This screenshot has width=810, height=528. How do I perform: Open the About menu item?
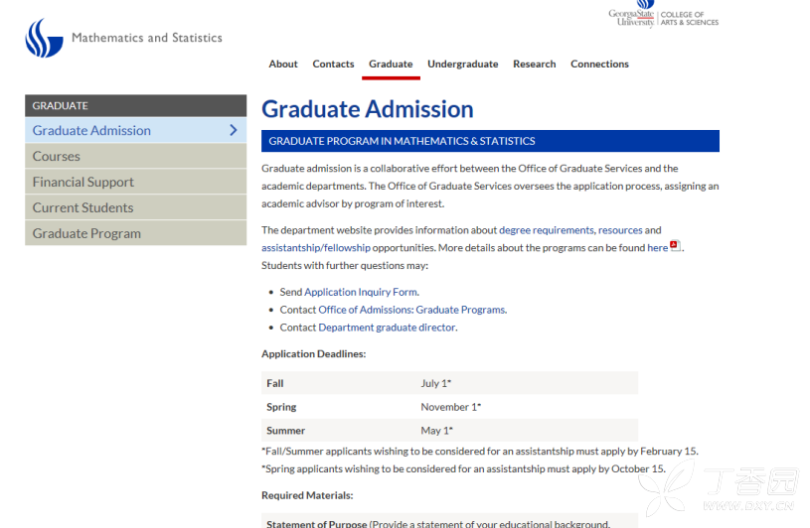coord(283,64)
